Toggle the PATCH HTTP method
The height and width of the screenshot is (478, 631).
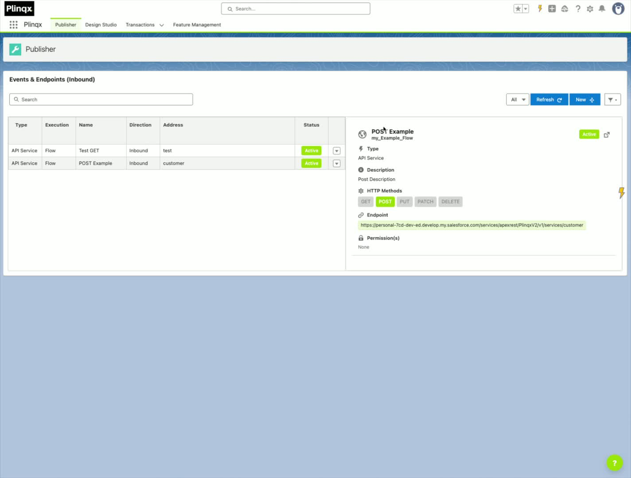coord(425,202)
